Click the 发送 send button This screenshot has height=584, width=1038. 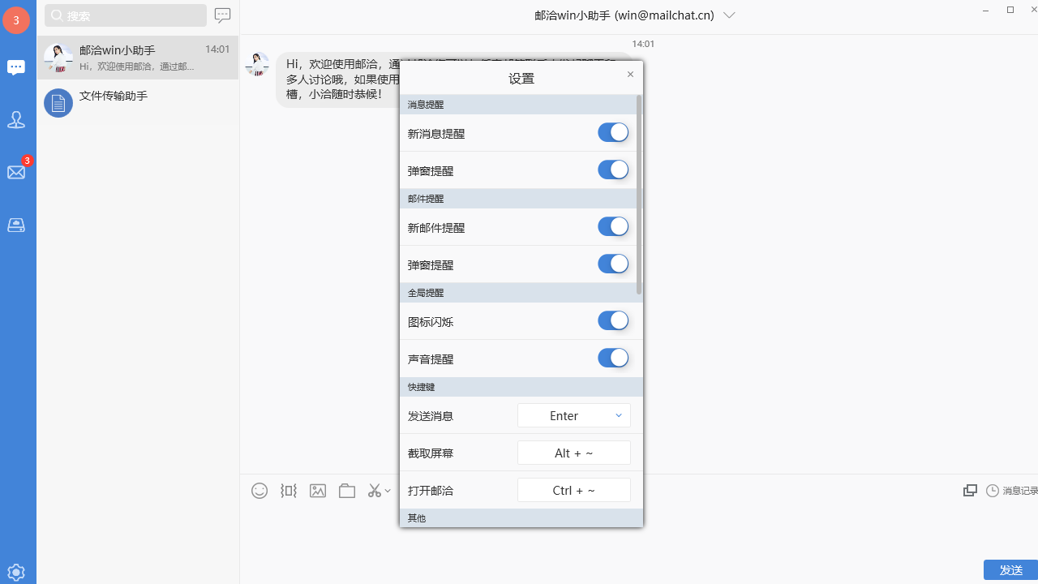(1011, 569)
